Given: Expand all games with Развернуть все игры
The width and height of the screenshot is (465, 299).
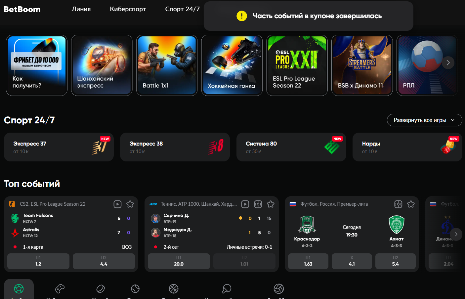Looking at the screenshot, I should click(424, 120).
